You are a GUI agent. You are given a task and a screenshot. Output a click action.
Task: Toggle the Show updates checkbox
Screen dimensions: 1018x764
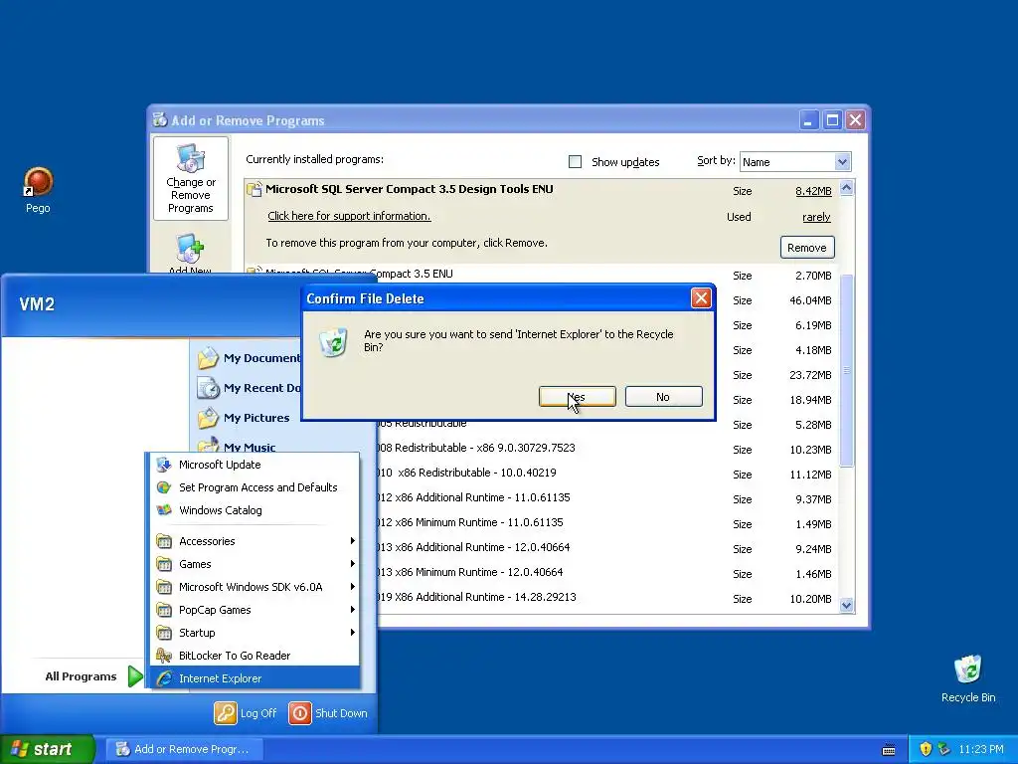576,162
